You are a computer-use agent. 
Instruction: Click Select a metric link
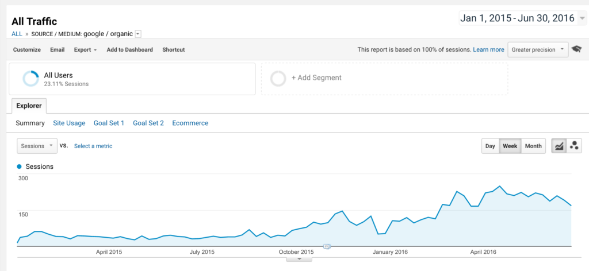tap(93, 146)
